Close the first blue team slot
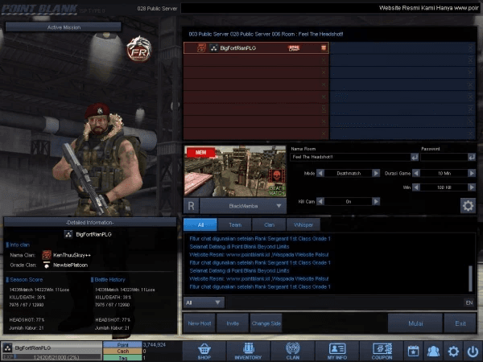This screenshot has height=362, width=483. coord(470,48)
